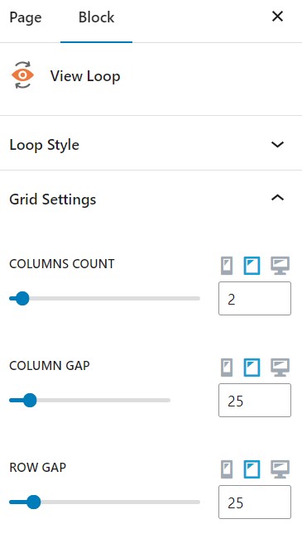Choose desktop device icon for Column Gap

(x=280, y=368)
